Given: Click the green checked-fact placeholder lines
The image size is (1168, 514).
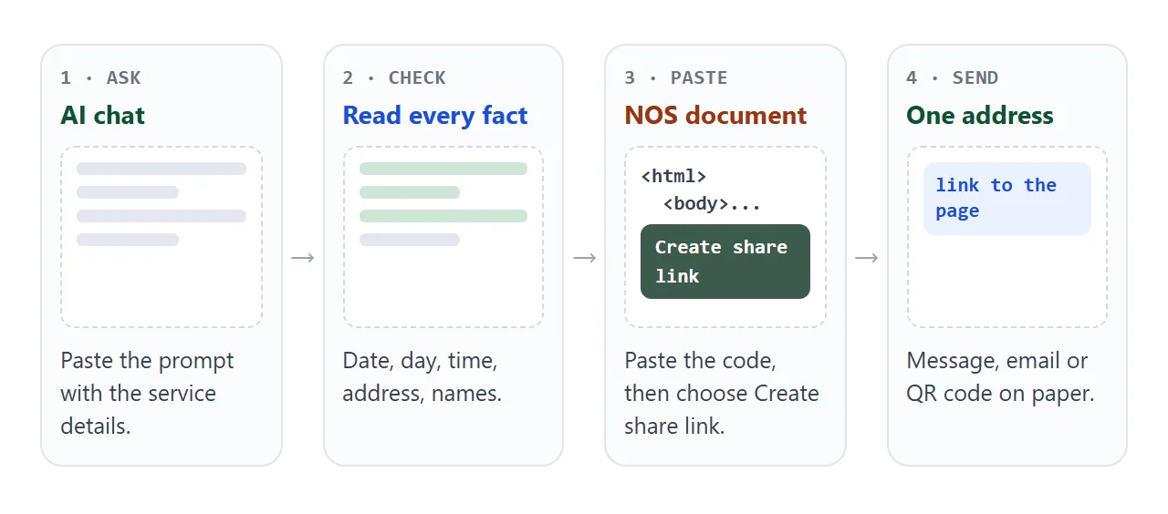Looking at the screenshot, I should (443, 204).
